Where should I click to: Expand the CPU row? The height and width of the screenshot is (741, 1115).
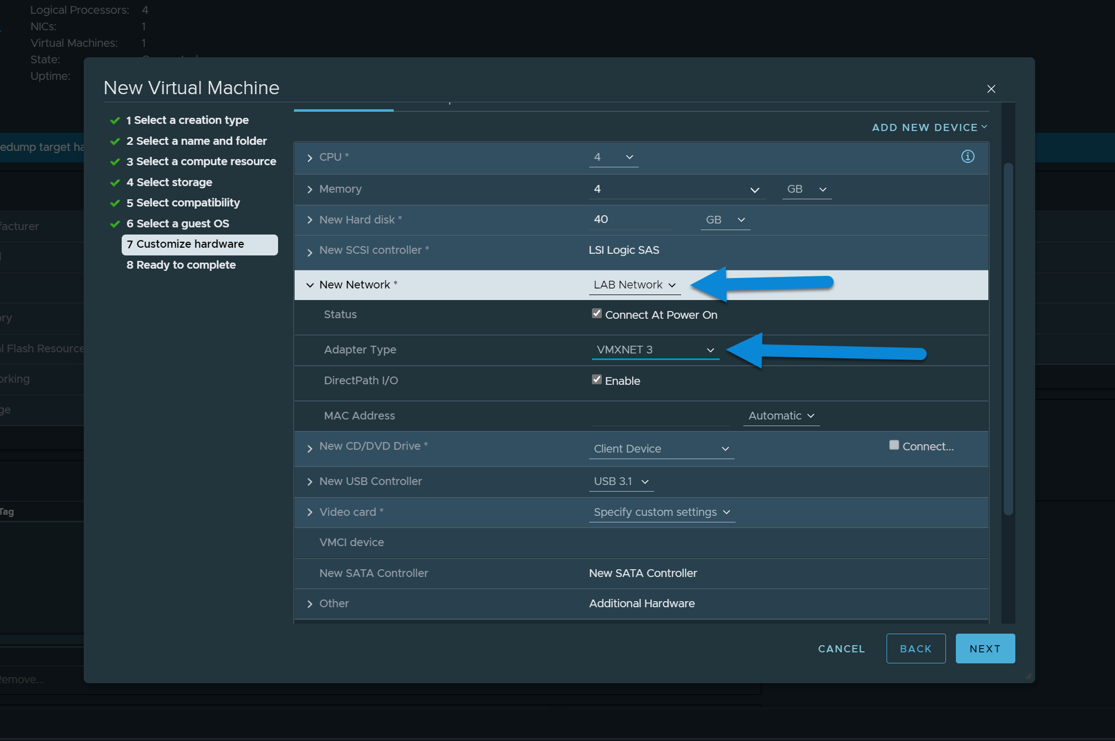click(x=310, y=158)
